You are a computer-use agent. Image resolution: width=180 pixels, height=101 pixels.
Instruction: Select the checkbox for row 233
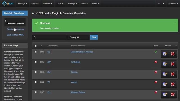tap(36, 82)
